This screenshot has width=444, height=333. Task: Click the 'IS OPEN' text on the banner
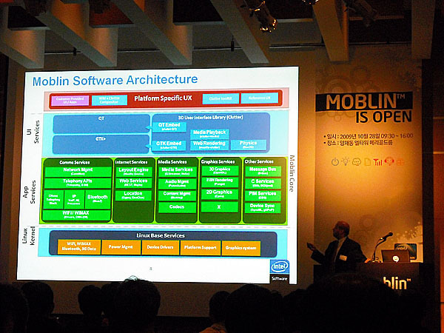(383, 117)
